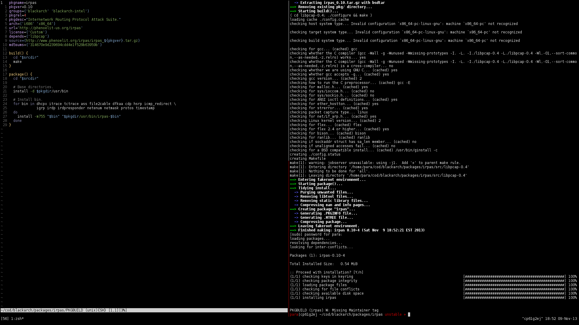The height and width of the screenshot is (325, 579).
Task: Click the 'Starting build()...' line
Action: (314, 11)
